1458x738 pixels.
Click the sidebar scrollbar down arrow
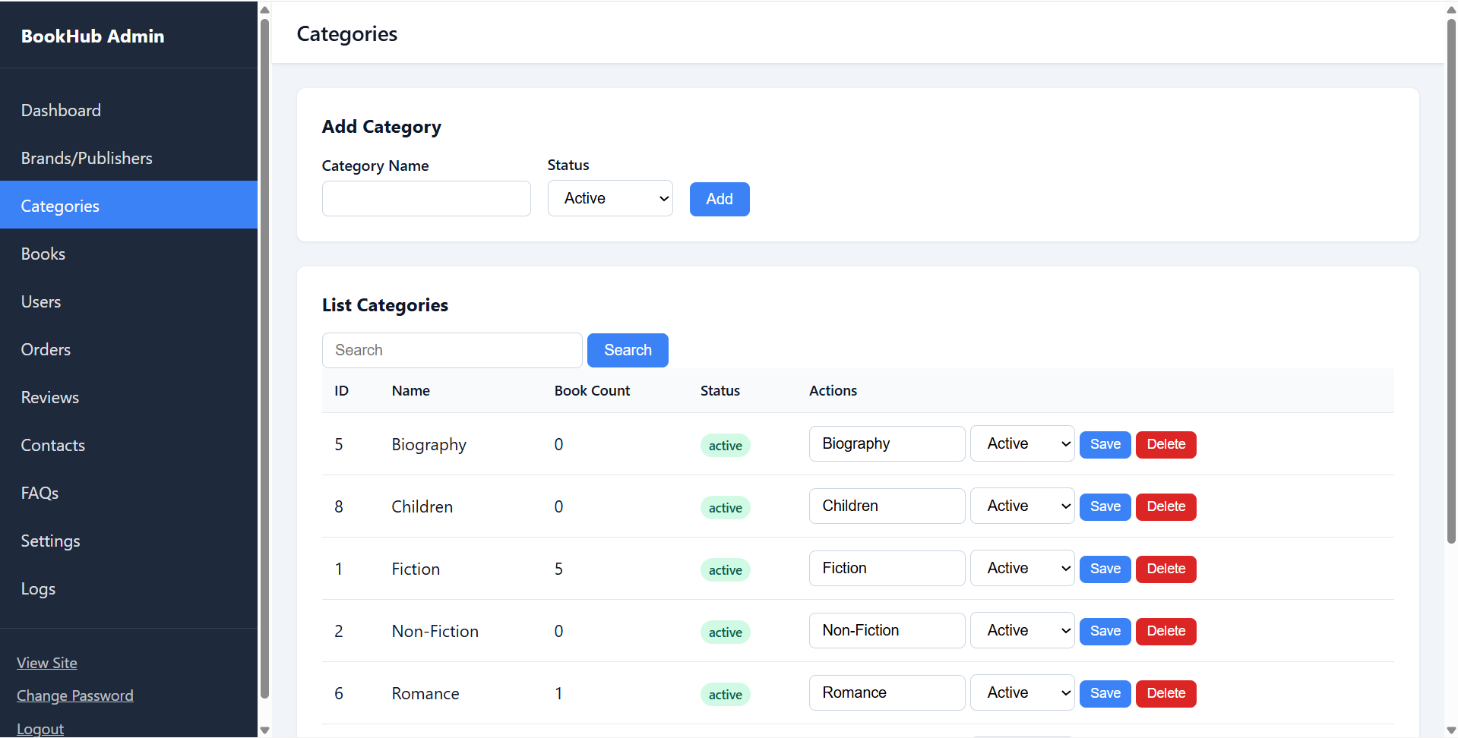pyautogui.click(x=264, y=730)
